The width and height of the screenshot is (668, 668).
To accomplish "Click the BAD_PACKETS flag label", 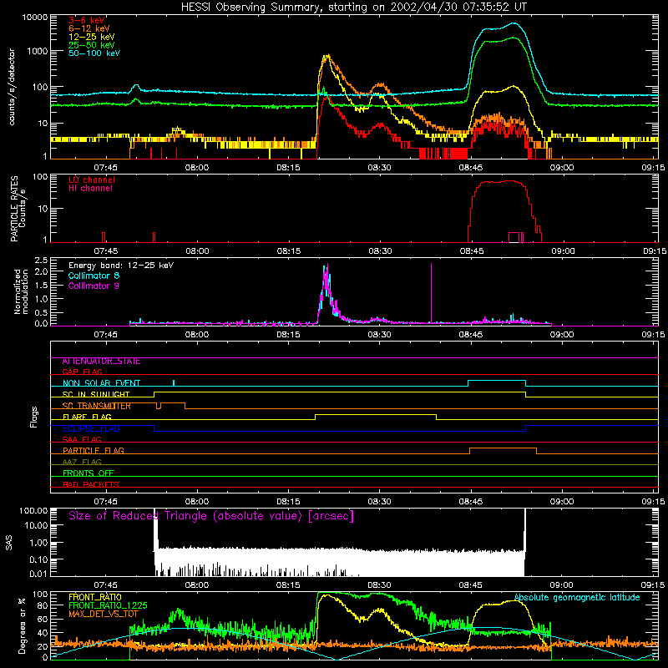I will [x=91, y=484].
